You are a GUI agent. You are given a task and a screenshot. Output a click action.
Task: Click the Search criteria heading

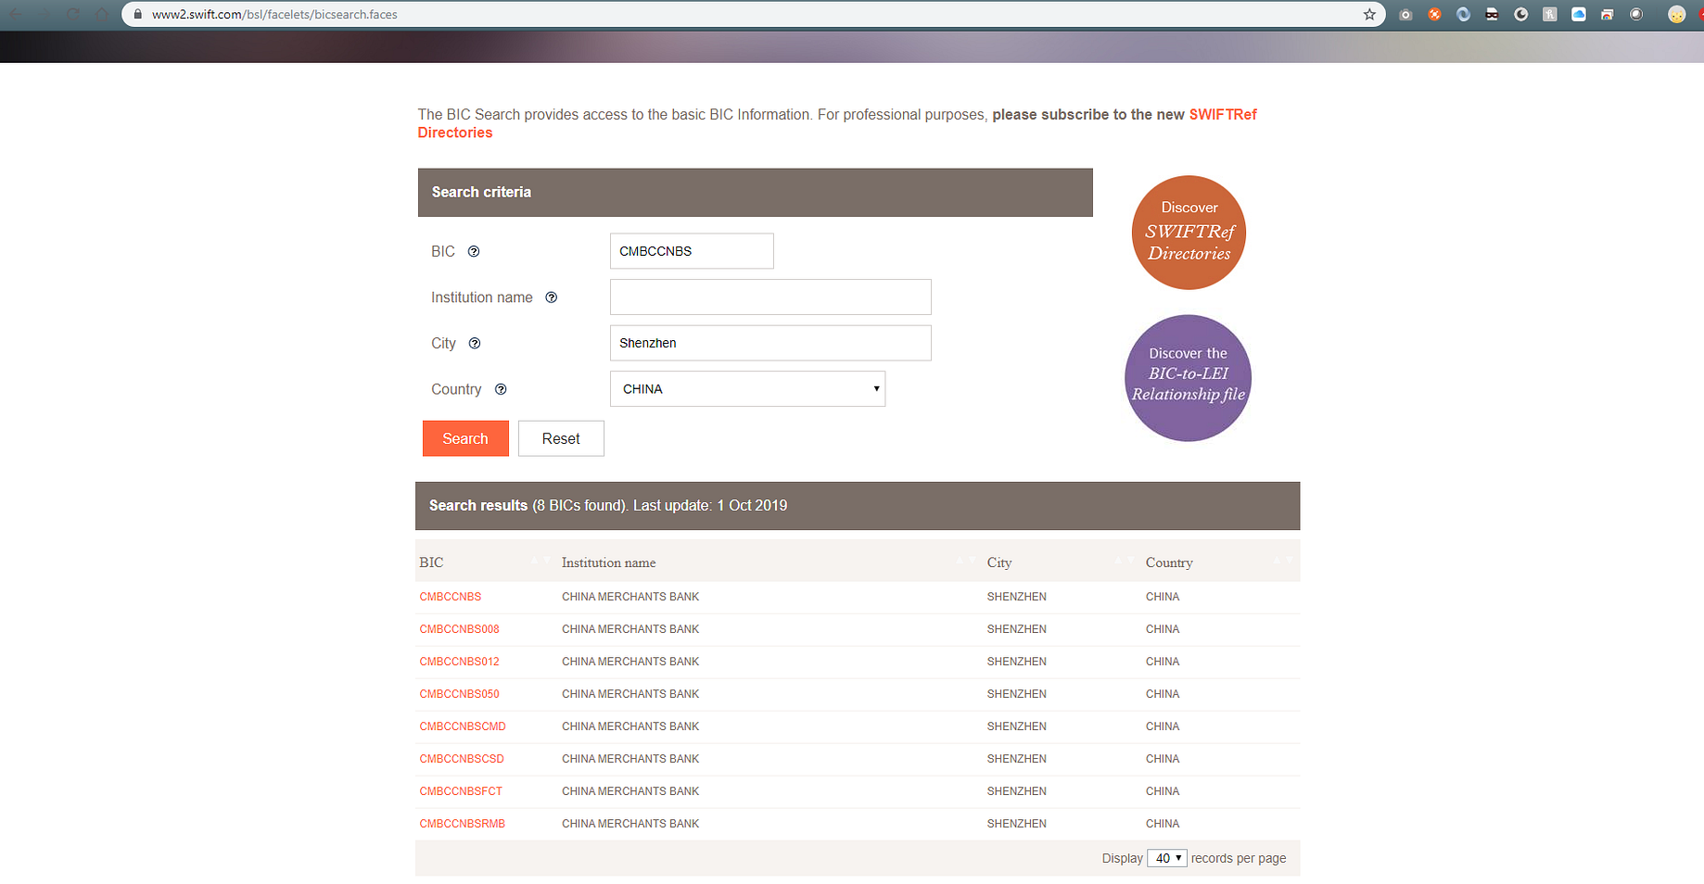pyautogui.click(x=481, y=192)
